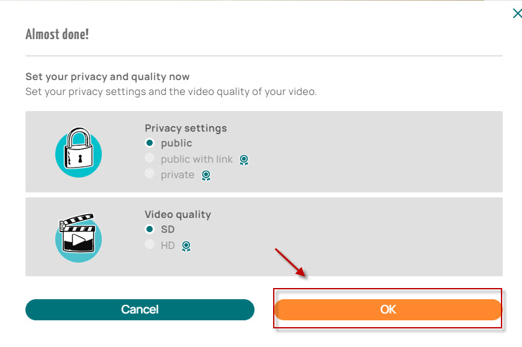The image size is (522, 347).
Task: Click the premium badge beside HD
Action: 186,246
